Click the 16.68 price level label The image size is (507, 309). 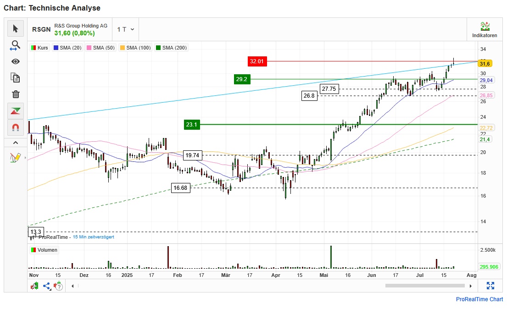point(180,188)
